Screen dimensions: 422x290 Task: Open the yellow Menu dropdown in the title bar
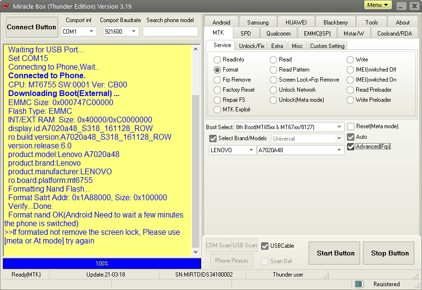(378, 5)
